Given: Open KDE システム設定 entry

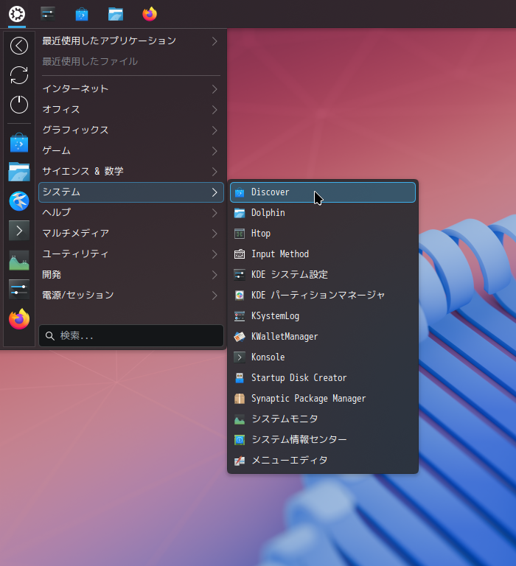Looking at the screenshot, I should [x=323, y=275].
